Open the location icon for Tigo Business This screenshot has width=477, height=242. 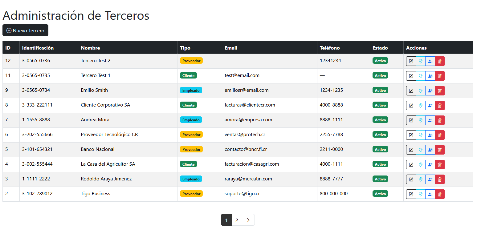tap(421, 194)
